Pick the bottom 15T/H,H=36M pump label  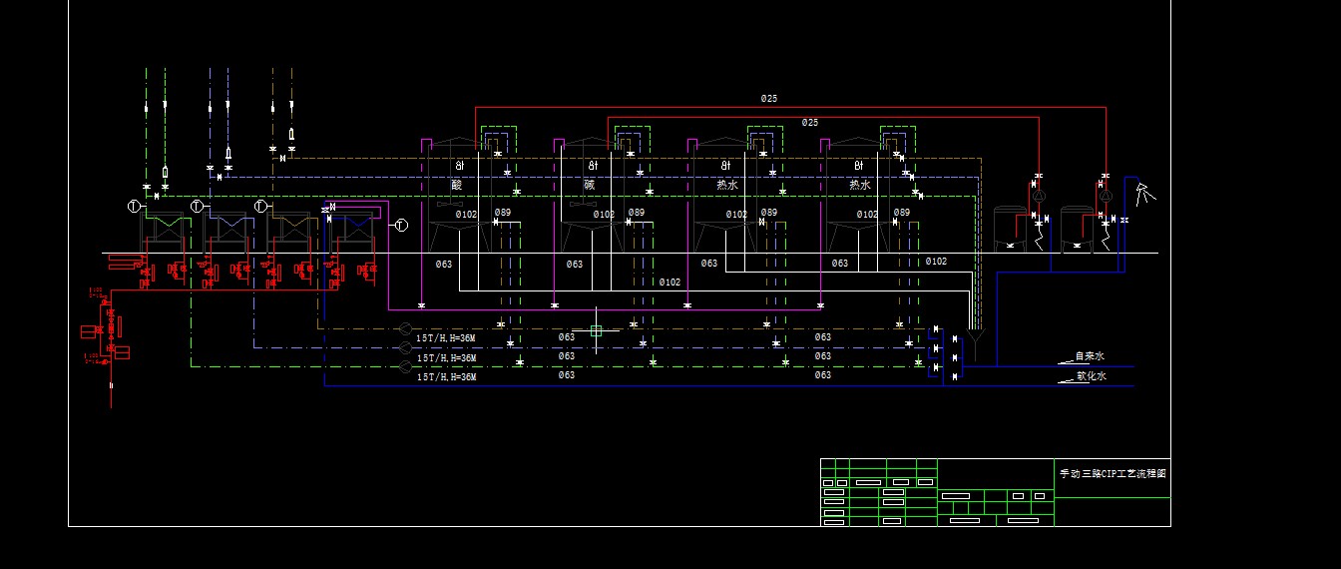click(x=446, y=377)
